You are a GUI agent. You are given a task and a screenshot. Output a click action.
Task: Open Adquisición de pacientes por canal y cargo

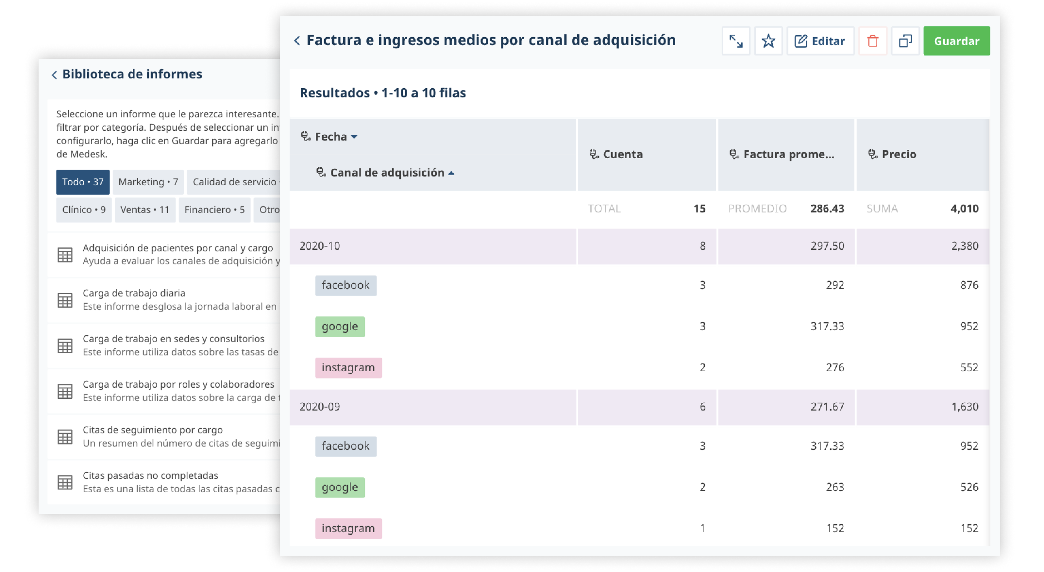(x=177, y=248)
